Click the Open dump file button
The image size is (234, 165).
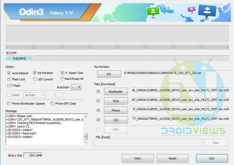[216, 142]
